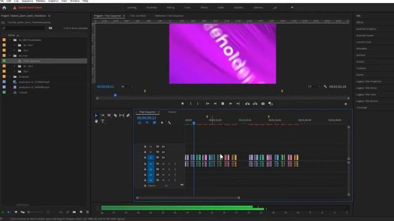
Task: Toggle lock on Master track
Action: pyautogui.click(x=145, y=185)
